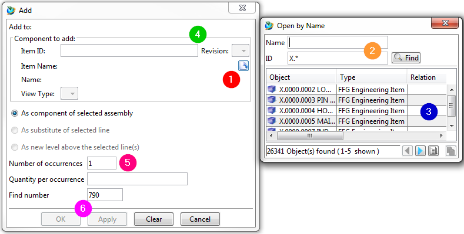Image resolution: width=464 pixels, height=234 pixels.
Task: Click the vertical scrollbar thumb in results
Action: [451, 106]
